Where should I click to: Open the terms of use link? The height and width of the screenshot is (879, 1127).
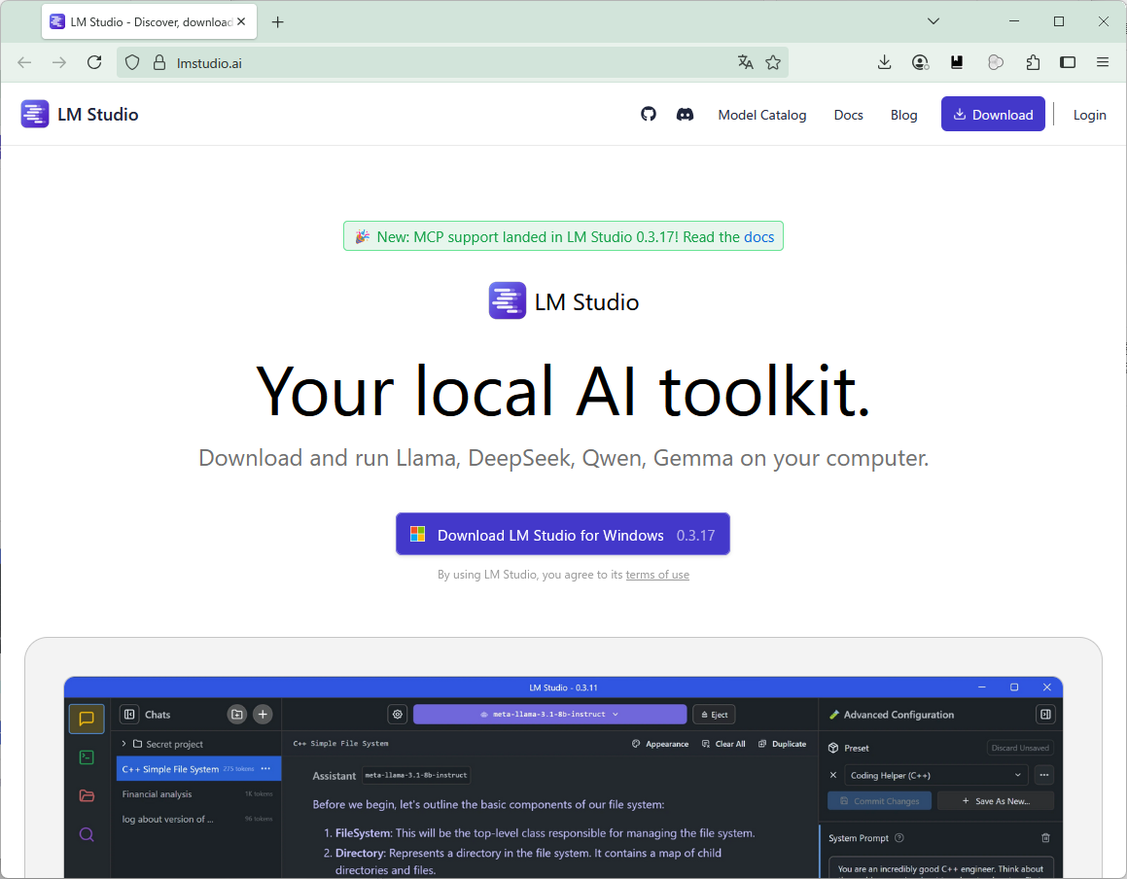coord(657,575)
